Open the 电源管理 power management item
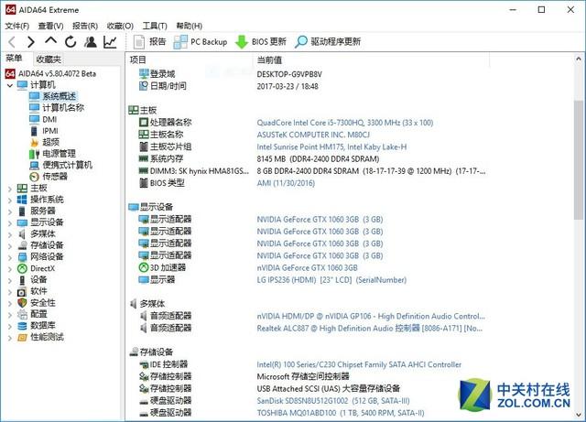This screenshot has height=422, width=586. pos(59,154)
